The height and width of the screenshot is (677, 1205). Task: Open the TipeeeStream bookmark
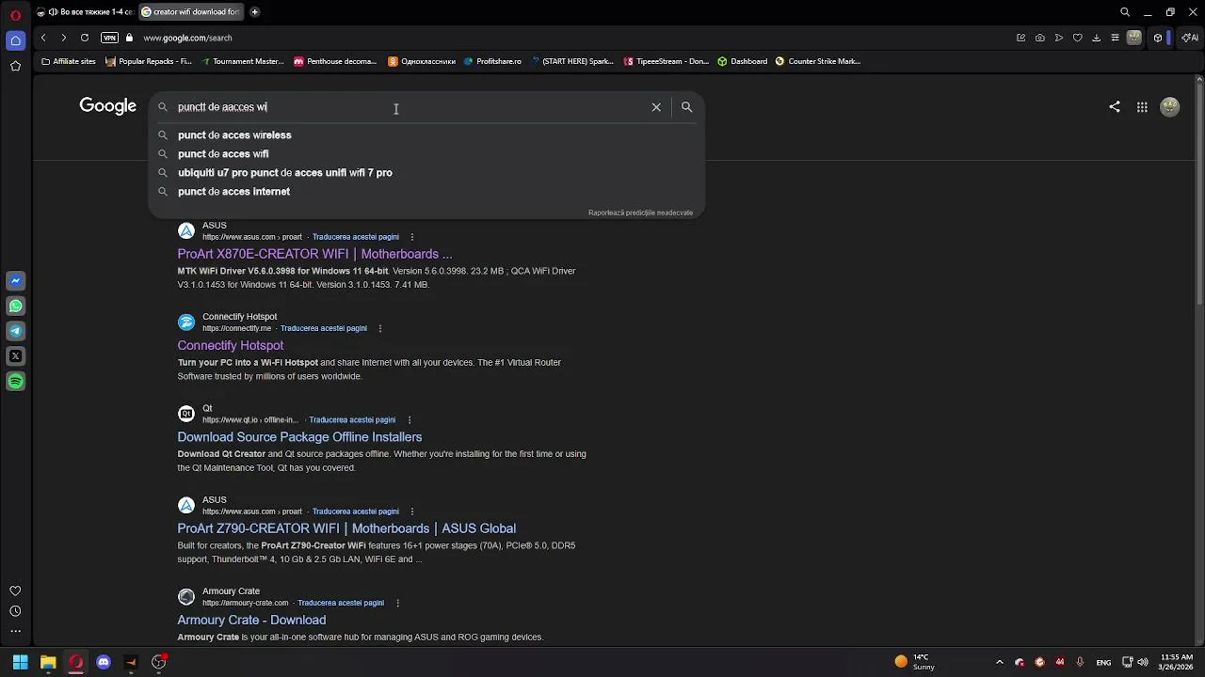(667, 61)
